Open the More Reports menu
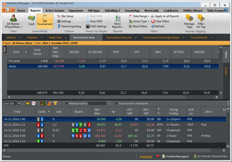232x162 pixels. (x=118, y=21)
